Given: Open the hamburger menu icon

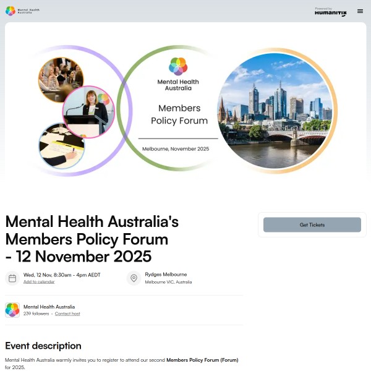Looking at the screenshot, I should point(360,11).
